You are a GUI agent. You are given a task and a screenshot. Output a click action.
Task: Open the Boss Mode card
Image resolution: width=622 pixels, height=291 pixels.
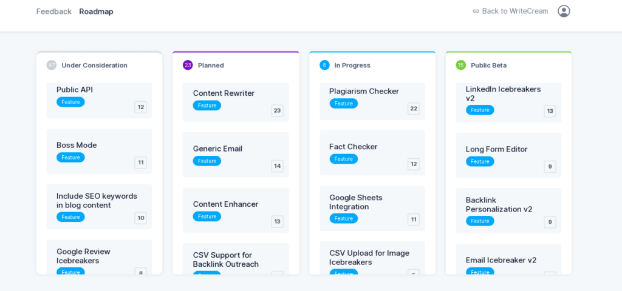coord(99,151)
